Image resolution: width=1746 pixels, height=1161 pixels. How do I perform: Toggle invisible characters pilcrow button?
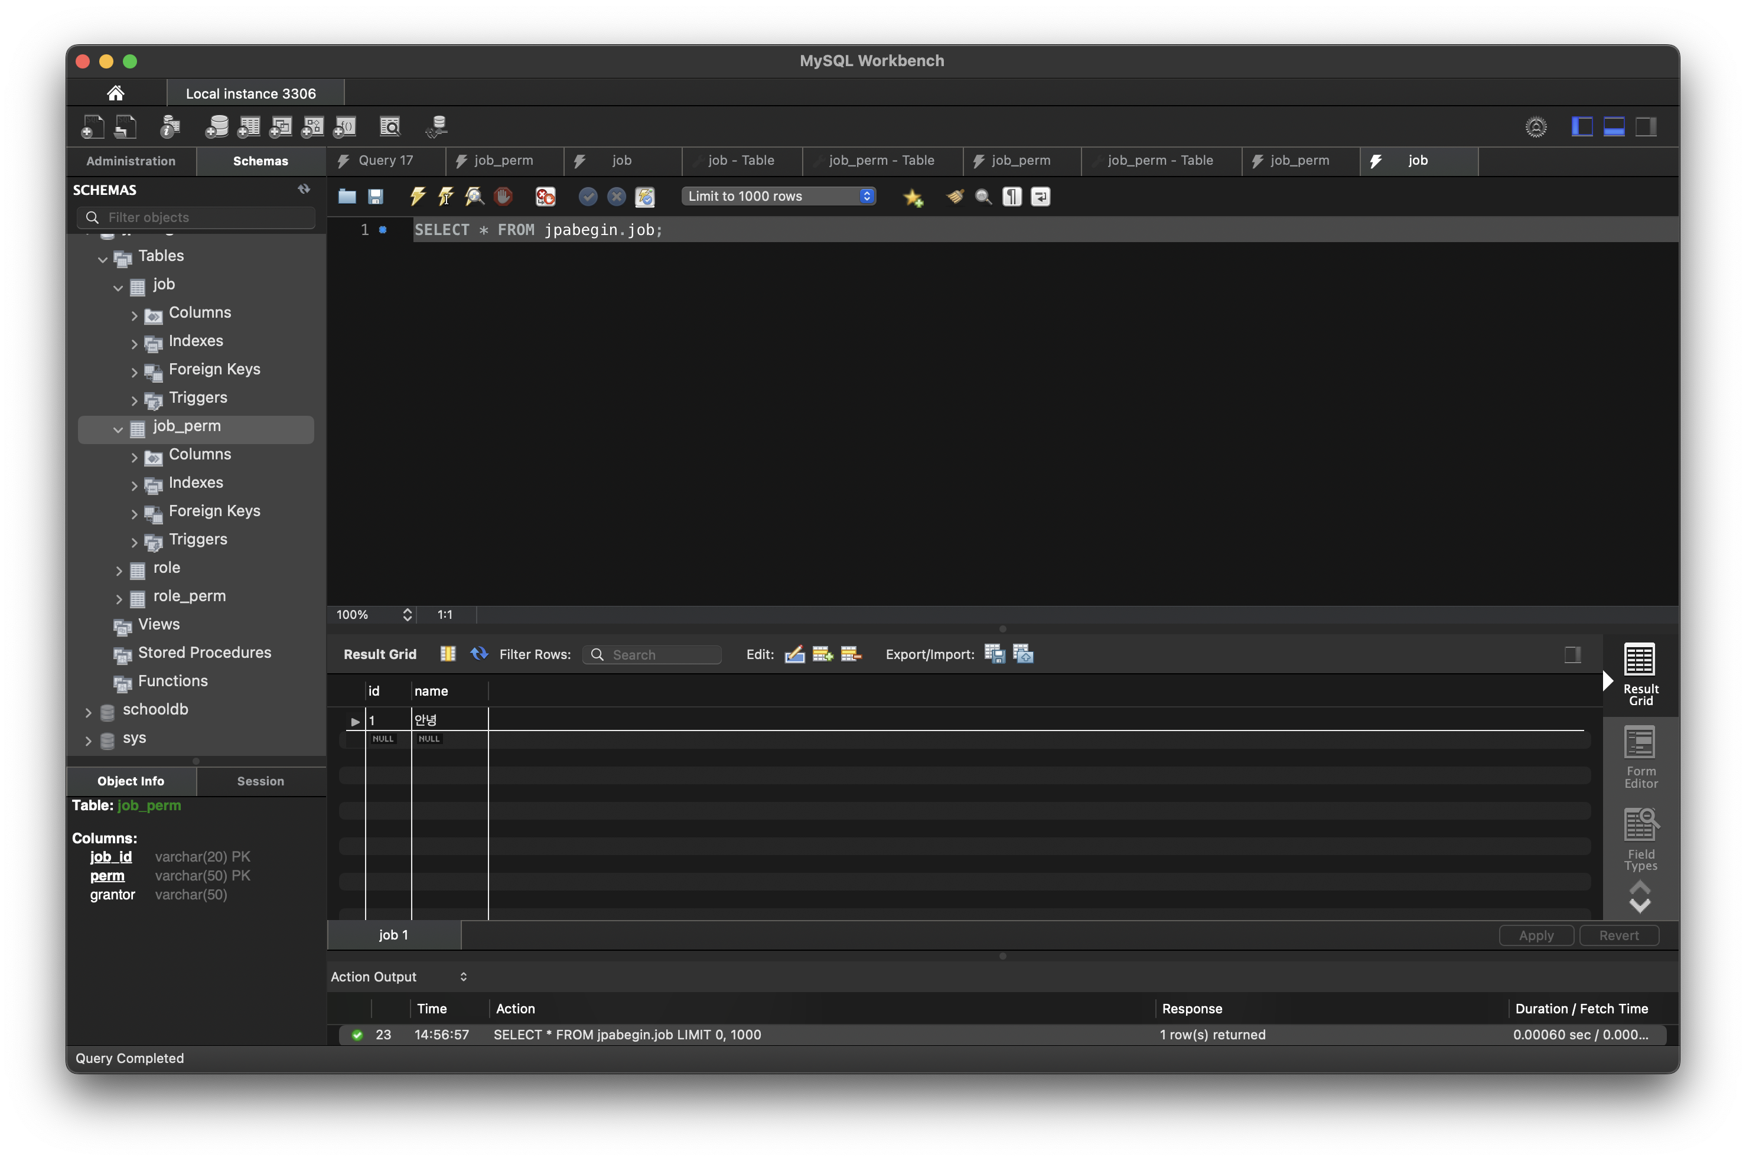(x=1011, y=196)
